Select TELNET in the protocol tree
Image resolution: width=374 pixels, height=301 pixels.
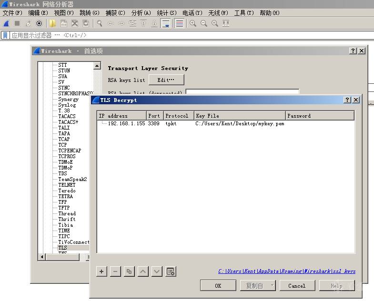67,185
